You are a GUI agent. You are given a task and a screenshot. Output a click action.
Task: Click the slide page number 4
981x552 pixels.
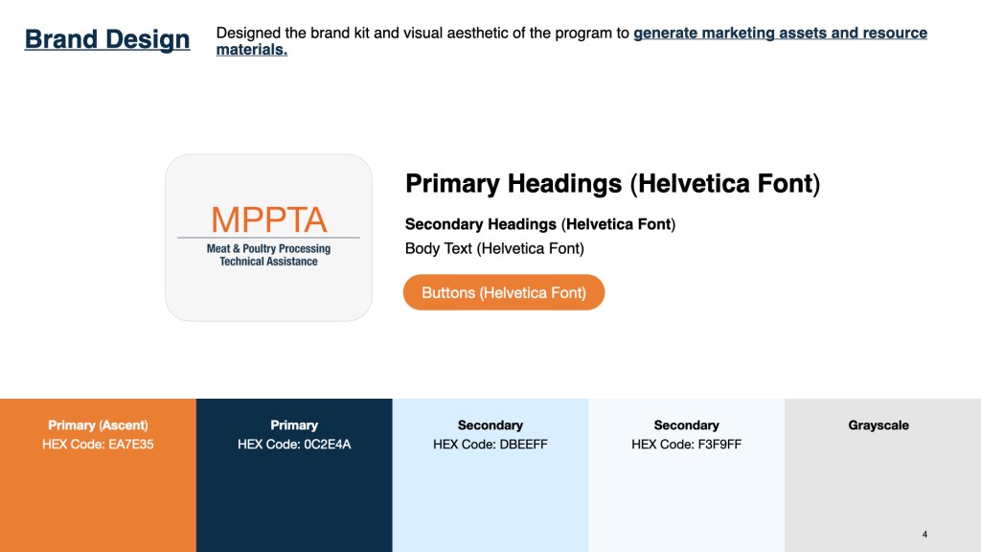pyautogui.click(x=924, y=534)
